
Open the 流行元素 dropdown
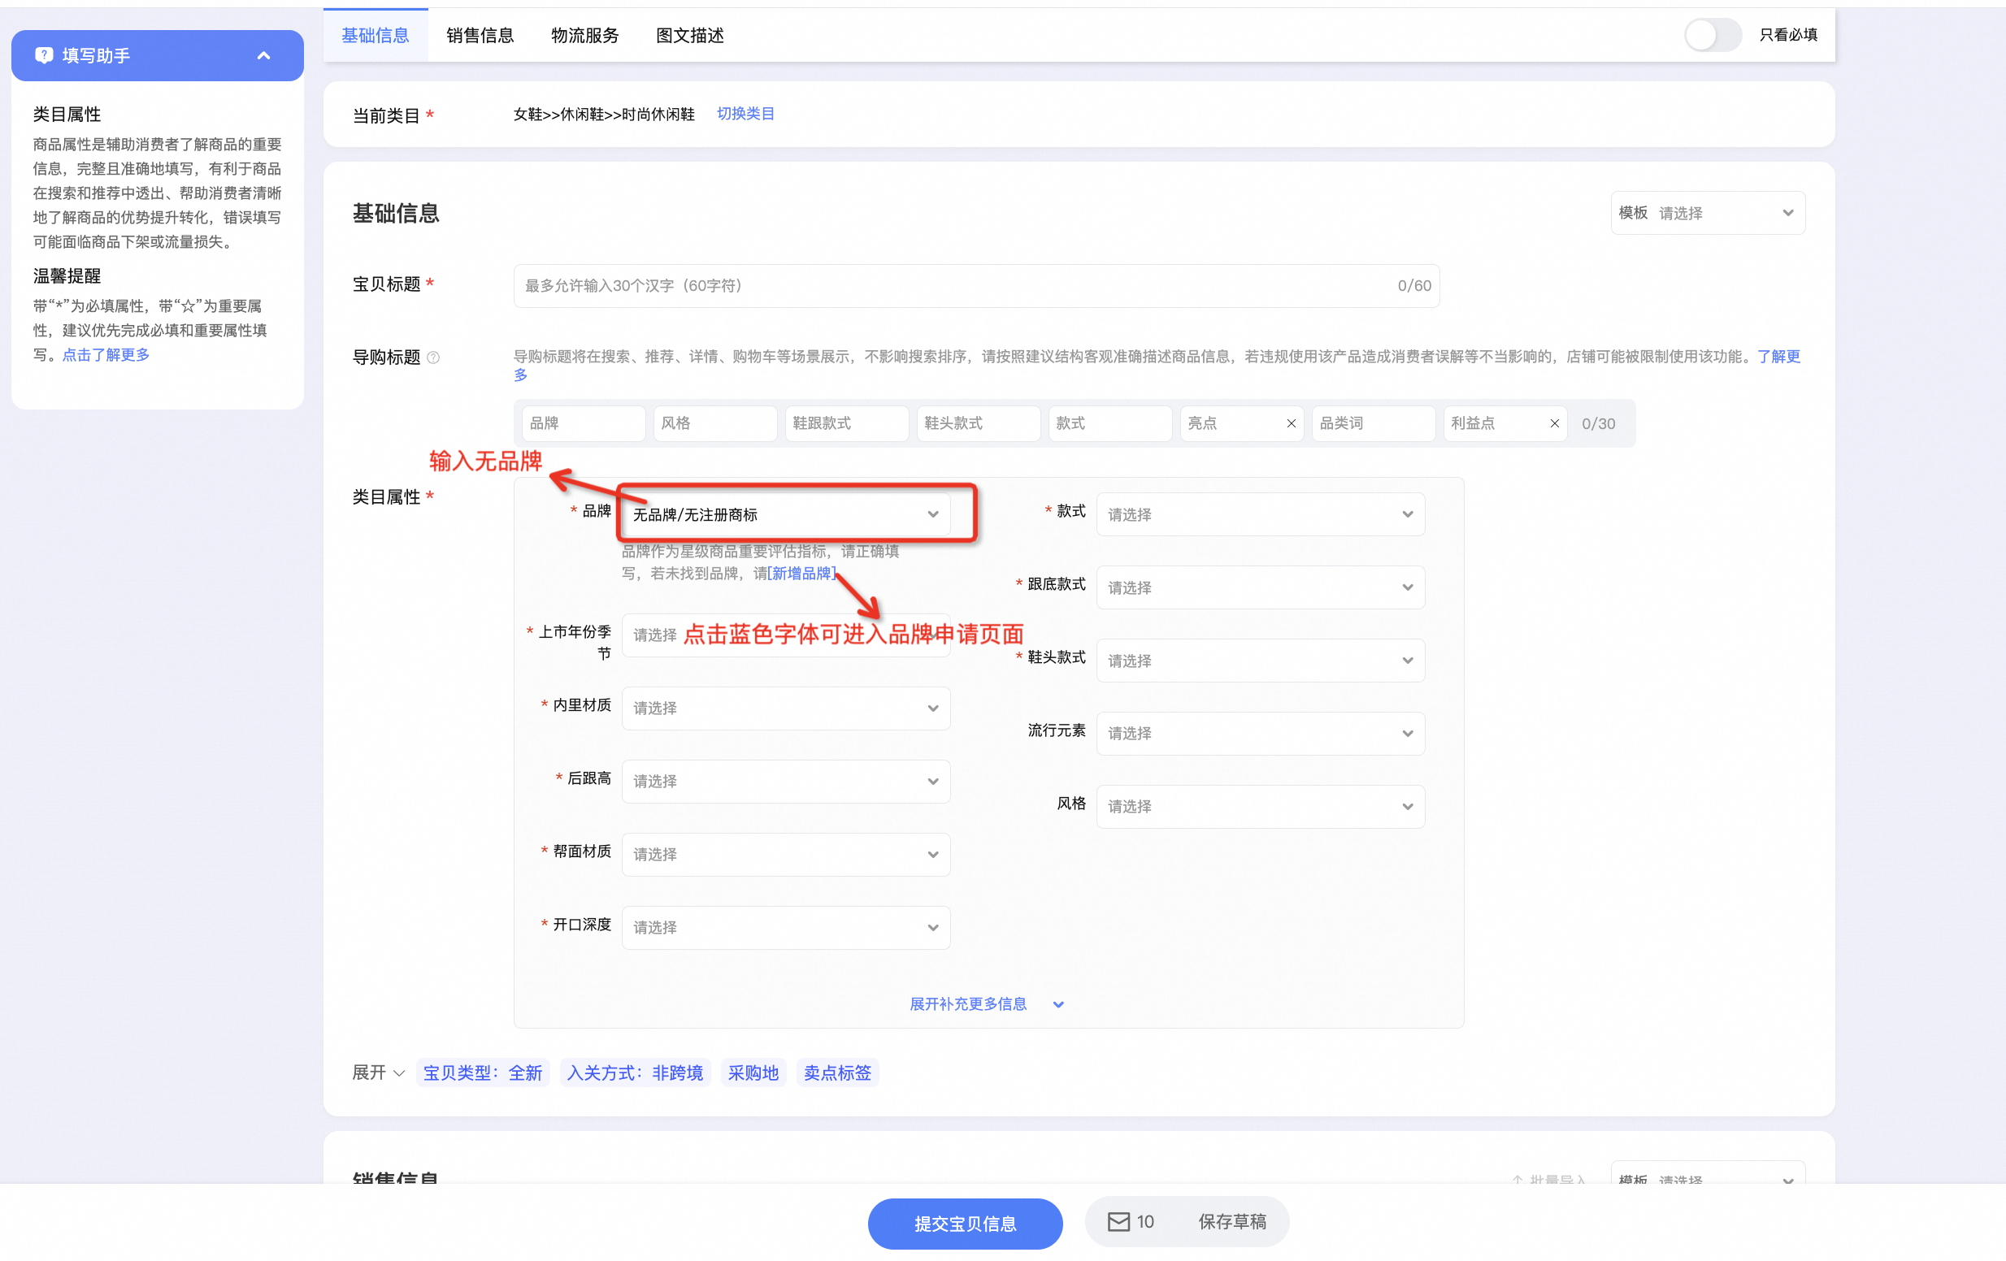(1261, 734)
